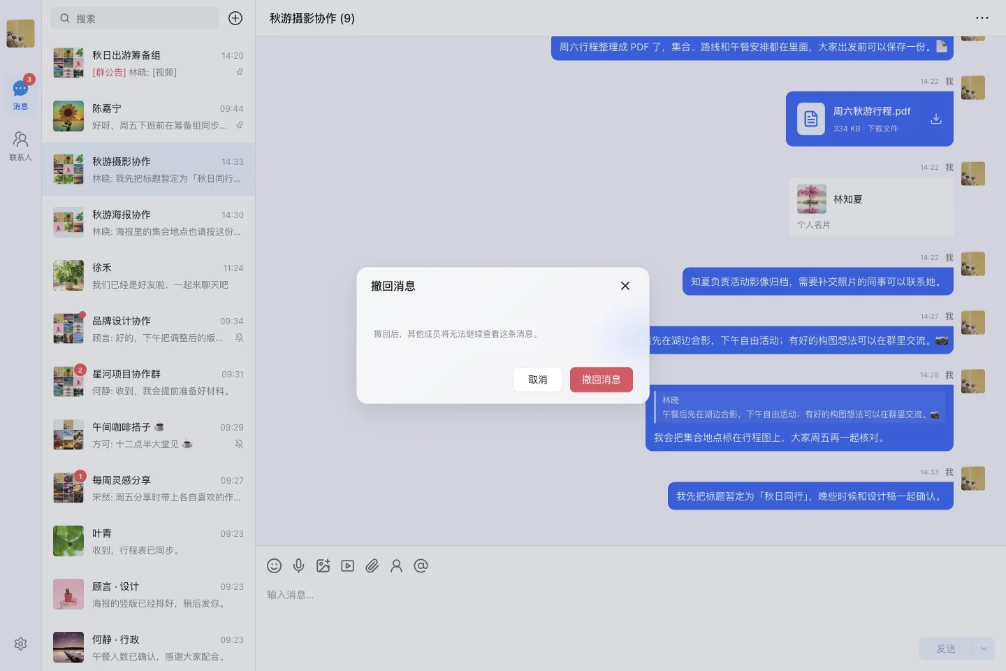Click 取消 in the recall dialog
Image resolution: width=1006 pixels, height=671 pixels.
[x=537, y=380]
